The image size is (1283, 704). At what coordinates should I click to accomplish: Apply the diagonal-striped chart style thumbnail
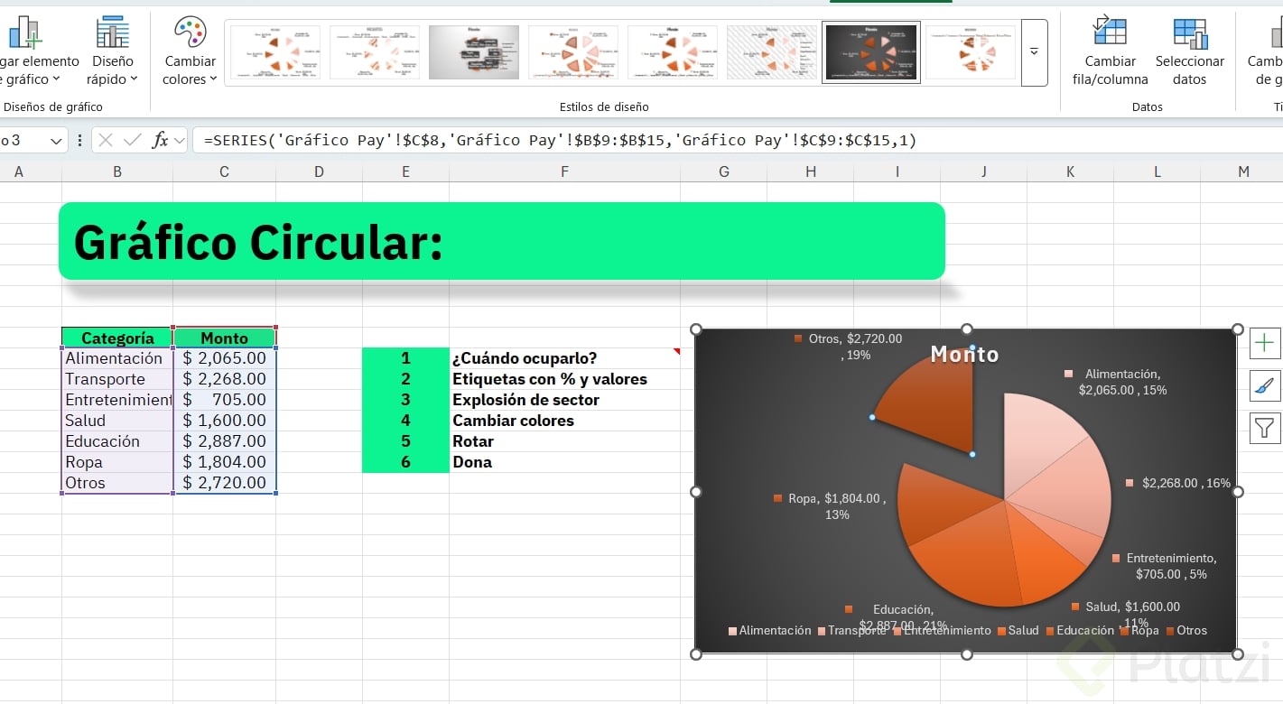click(x=772, y=52)
